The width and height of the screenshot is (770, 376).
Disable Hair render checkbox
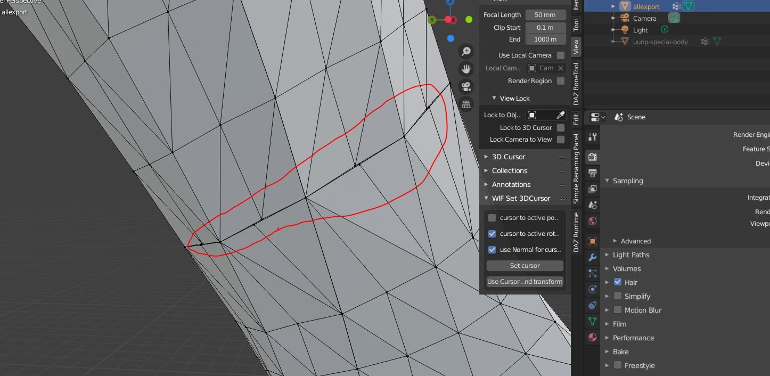coord(618,282)
